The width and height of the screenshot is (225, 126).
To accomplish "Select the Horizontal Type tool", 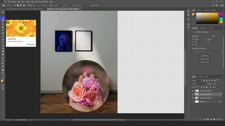I will tap(3, 61).
